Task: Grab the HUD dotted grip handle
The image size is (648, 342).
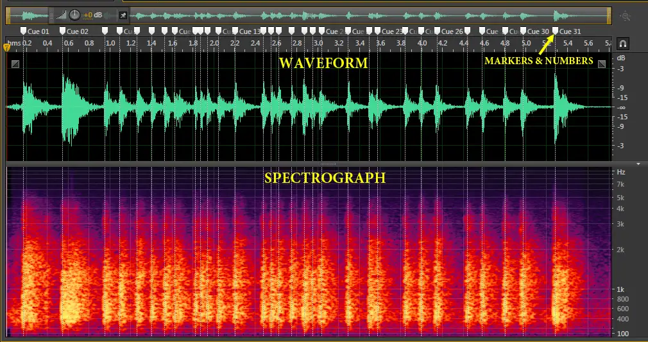Action: 52,15
